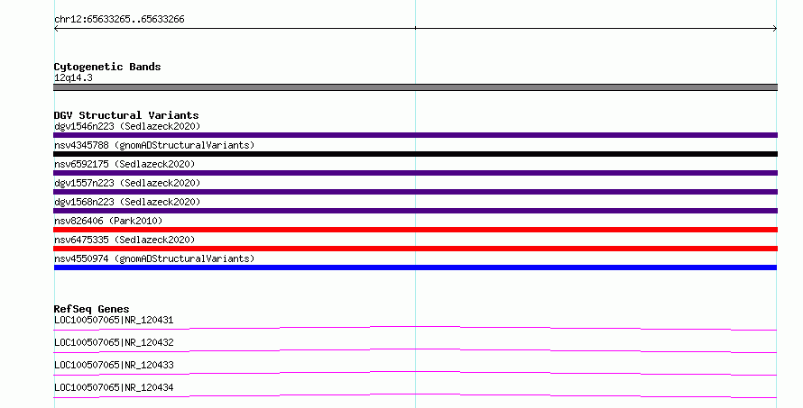The width and height of the screenshot is (803, 408).
Task: Open variant dgv1557n223 (Sedlazeck2020) label
Action: [127, 183]
